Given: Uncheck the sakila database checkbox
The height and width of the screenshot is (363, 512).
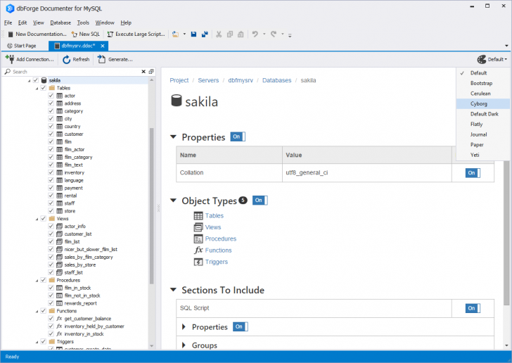Looking at the screenshot, I should (x=36, y=80).
